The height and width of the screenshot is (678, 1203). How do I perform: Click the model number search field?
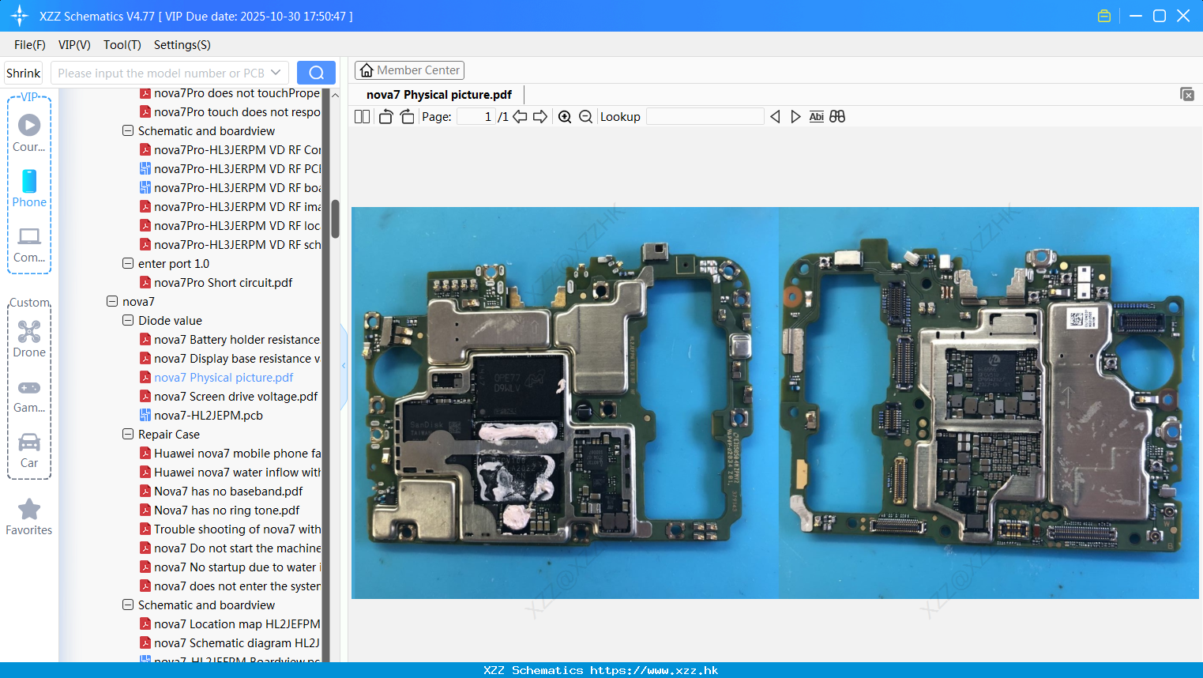click(160, 73)
